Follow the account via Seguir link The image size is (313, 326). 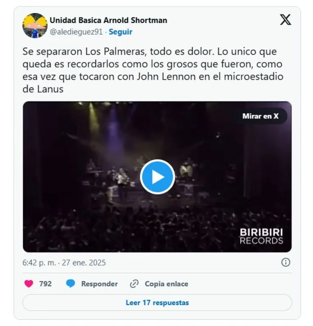click(x=121, y=32)
